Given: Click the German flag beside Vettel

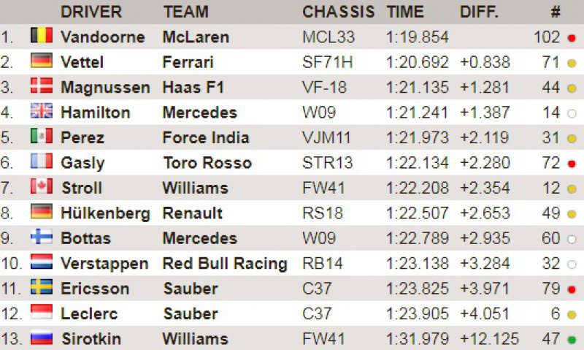Looking at the screenshot, I should [41, 62].
